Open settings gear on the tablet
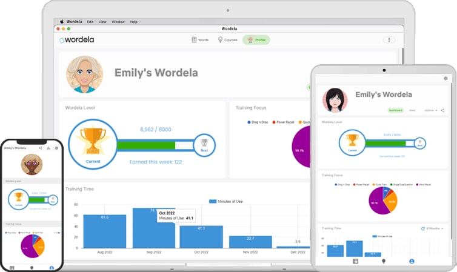 coord(445,78)
